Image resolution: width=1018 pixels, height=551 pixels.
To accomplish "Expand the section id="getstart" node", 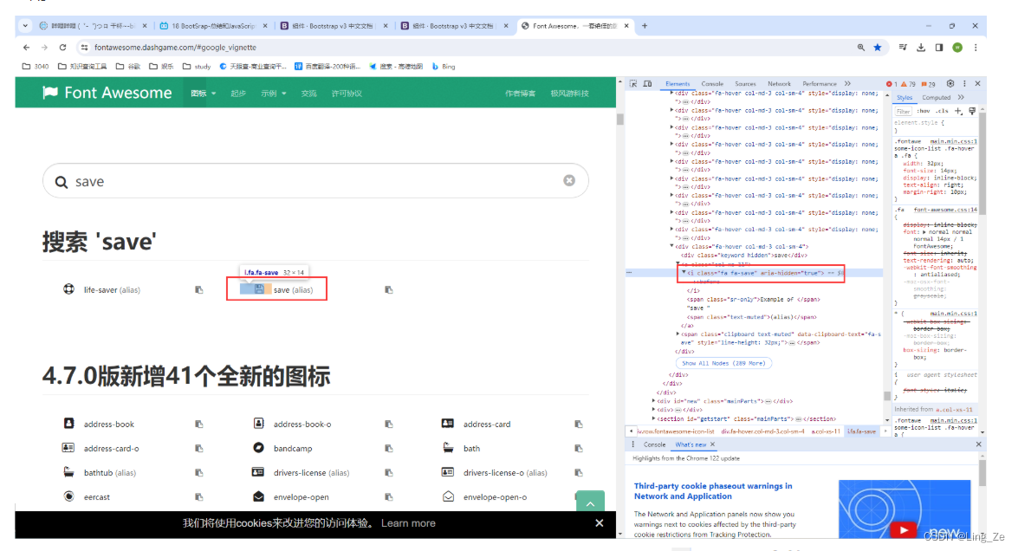I will [654, 418].
